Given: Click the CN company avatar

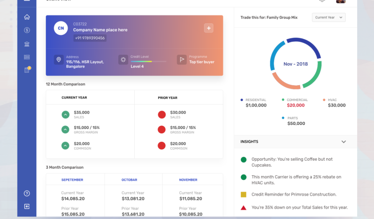Looking at the screenshot, I should pos(61,28).
